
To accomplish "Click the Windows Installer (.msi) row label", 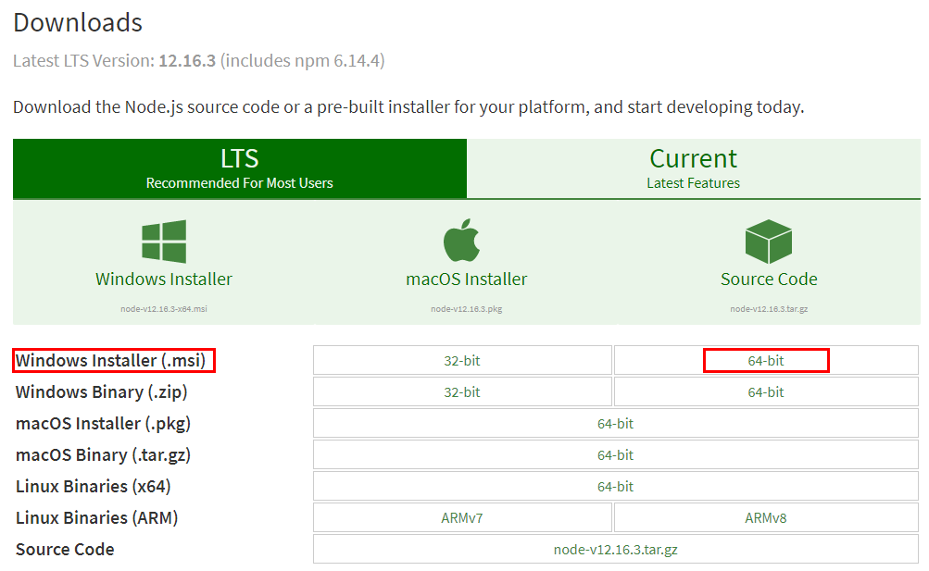I will [x=111, y=360].
